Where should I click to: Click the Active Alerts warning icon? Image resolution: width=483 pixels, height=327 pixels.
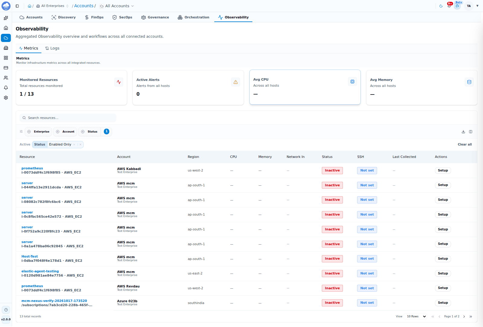click(235, 82)
